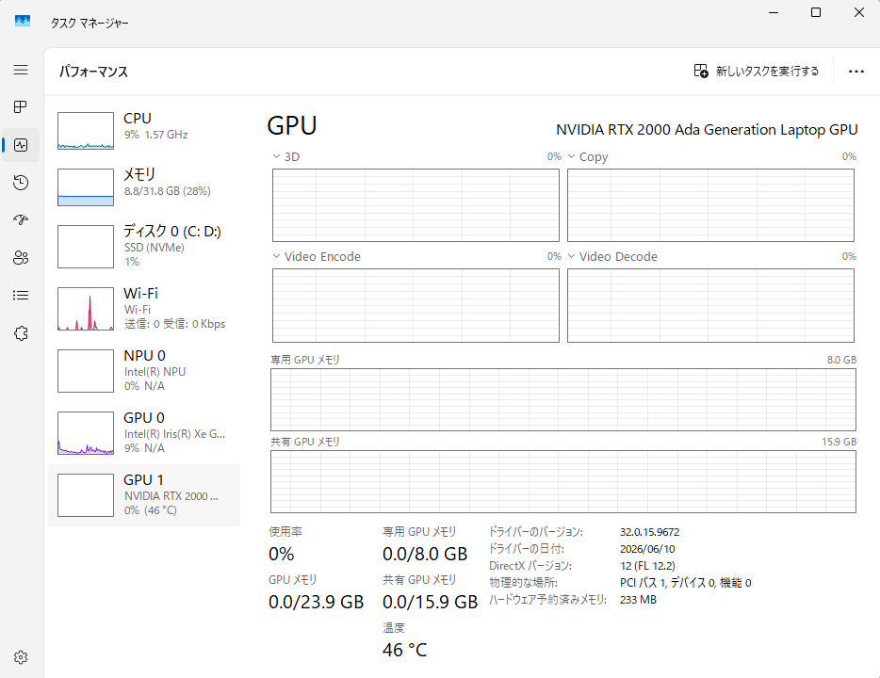Open the Details page icon

[x=21, y=295]
